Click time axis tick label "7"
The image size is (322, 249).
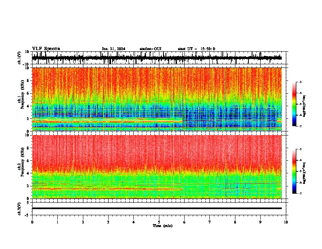coord(210,222)
